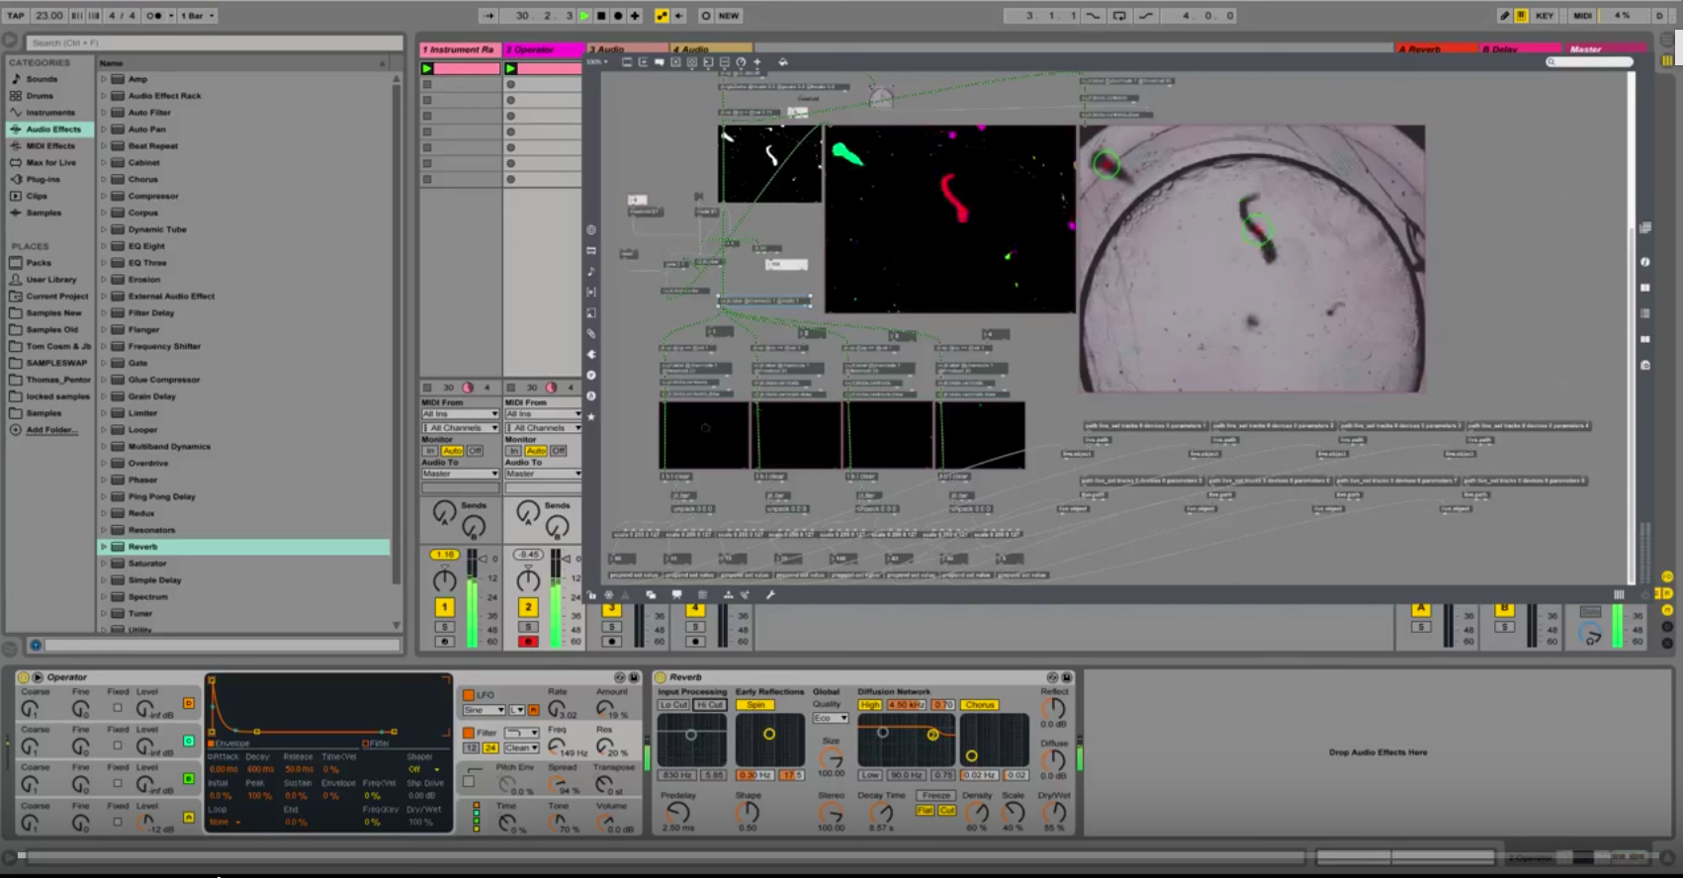The width and height of the screenshot is (1683, 878).
Task: Disarm recording on track 2
Action: point(528,642)
